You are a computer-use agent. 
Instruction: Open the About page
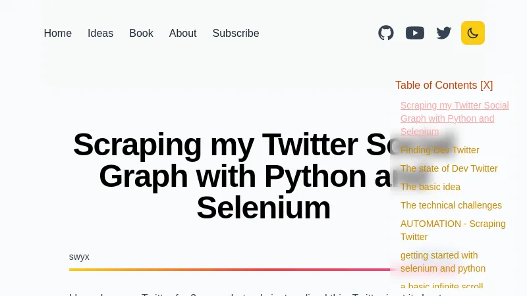pos(182,33)
